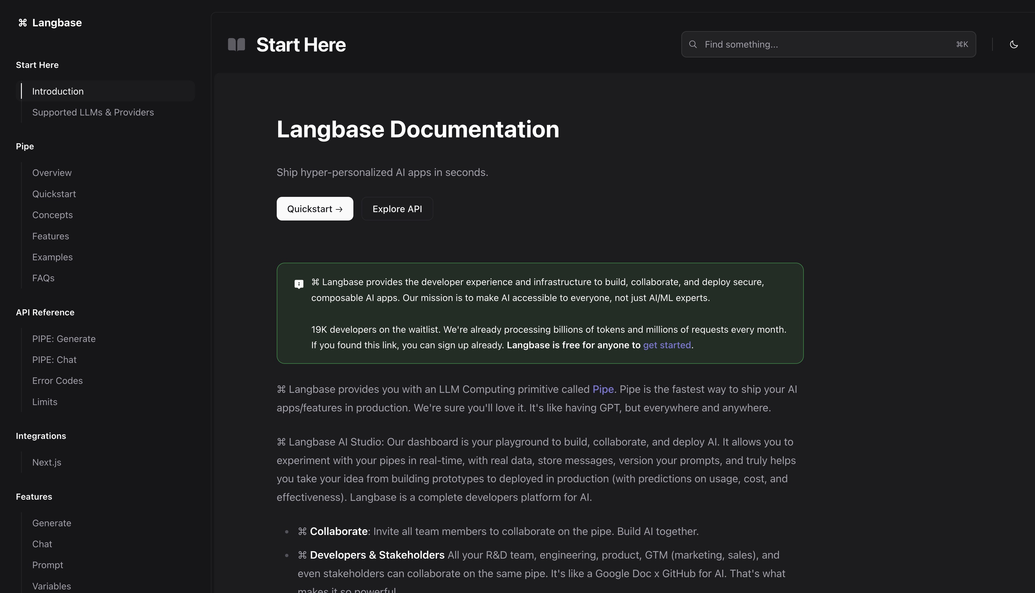Click the Quickstart button
The width and height of the screenshot is (1035, 593).
tap(314, 209)
